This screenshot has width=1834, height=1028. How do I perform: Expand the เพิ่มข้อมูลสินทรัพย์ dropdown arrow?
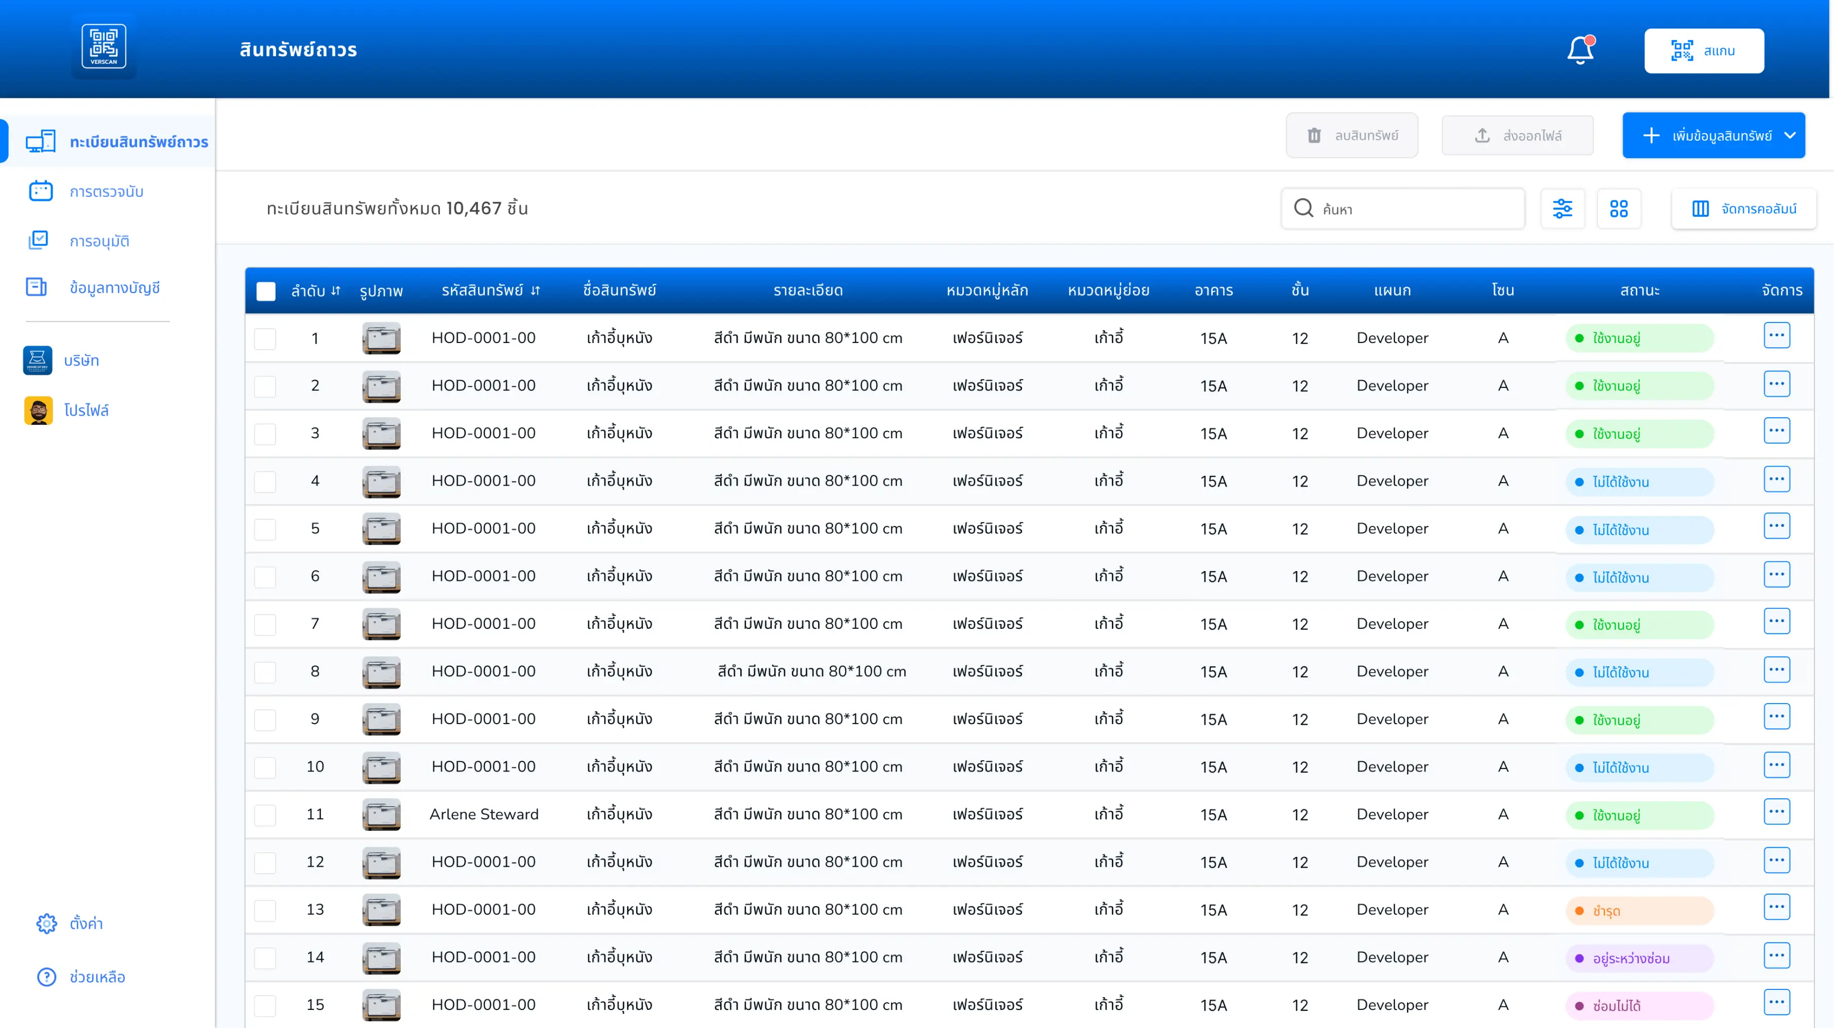tap(1789, 135)
